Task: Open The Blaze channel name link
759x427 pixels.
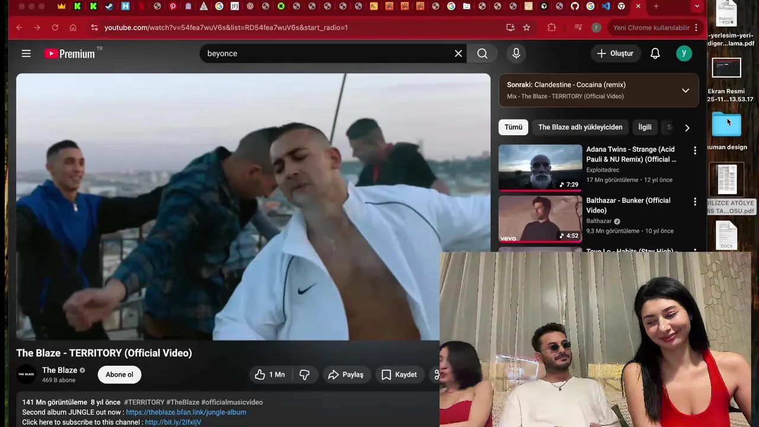Action: point(59,370)
